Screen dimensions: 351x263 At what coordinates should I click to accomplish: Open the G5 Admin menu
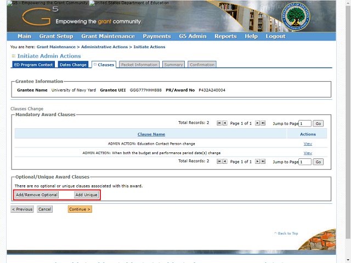click(193, 36)
